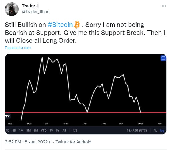The height and width of the screenshot is (150, 172).
Task: Click the TradingView logo on chart
Action: (7, 116)
